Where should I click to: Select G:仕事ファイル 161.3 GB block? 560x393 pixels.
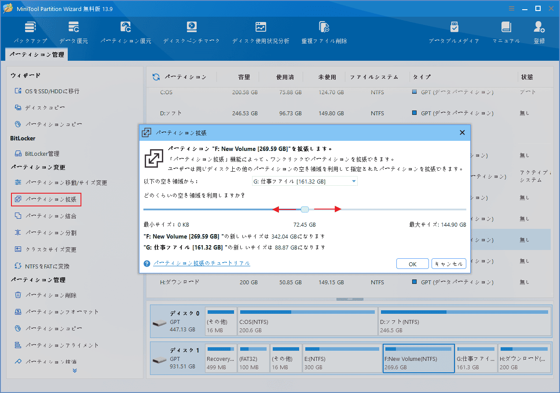pyautogui.click(x=476, y=359)
